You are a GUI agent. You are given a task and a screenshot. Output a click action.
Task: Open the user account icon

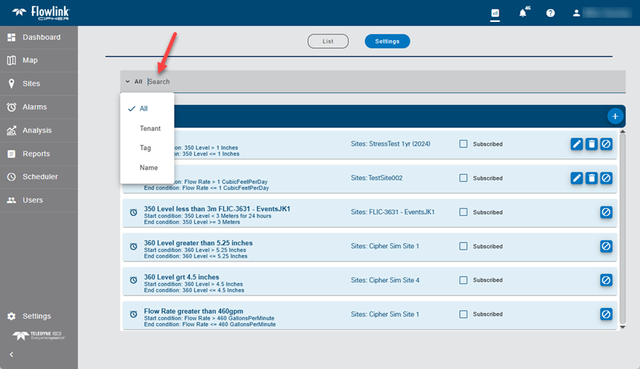click(577, 13)
